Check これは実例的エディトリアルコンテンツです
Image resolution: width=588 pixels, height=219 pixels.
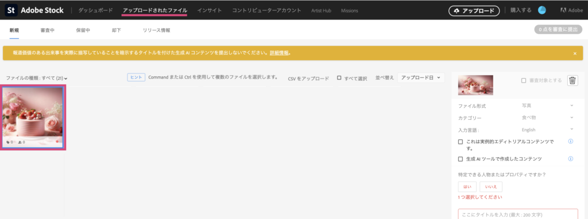[461, 142]
